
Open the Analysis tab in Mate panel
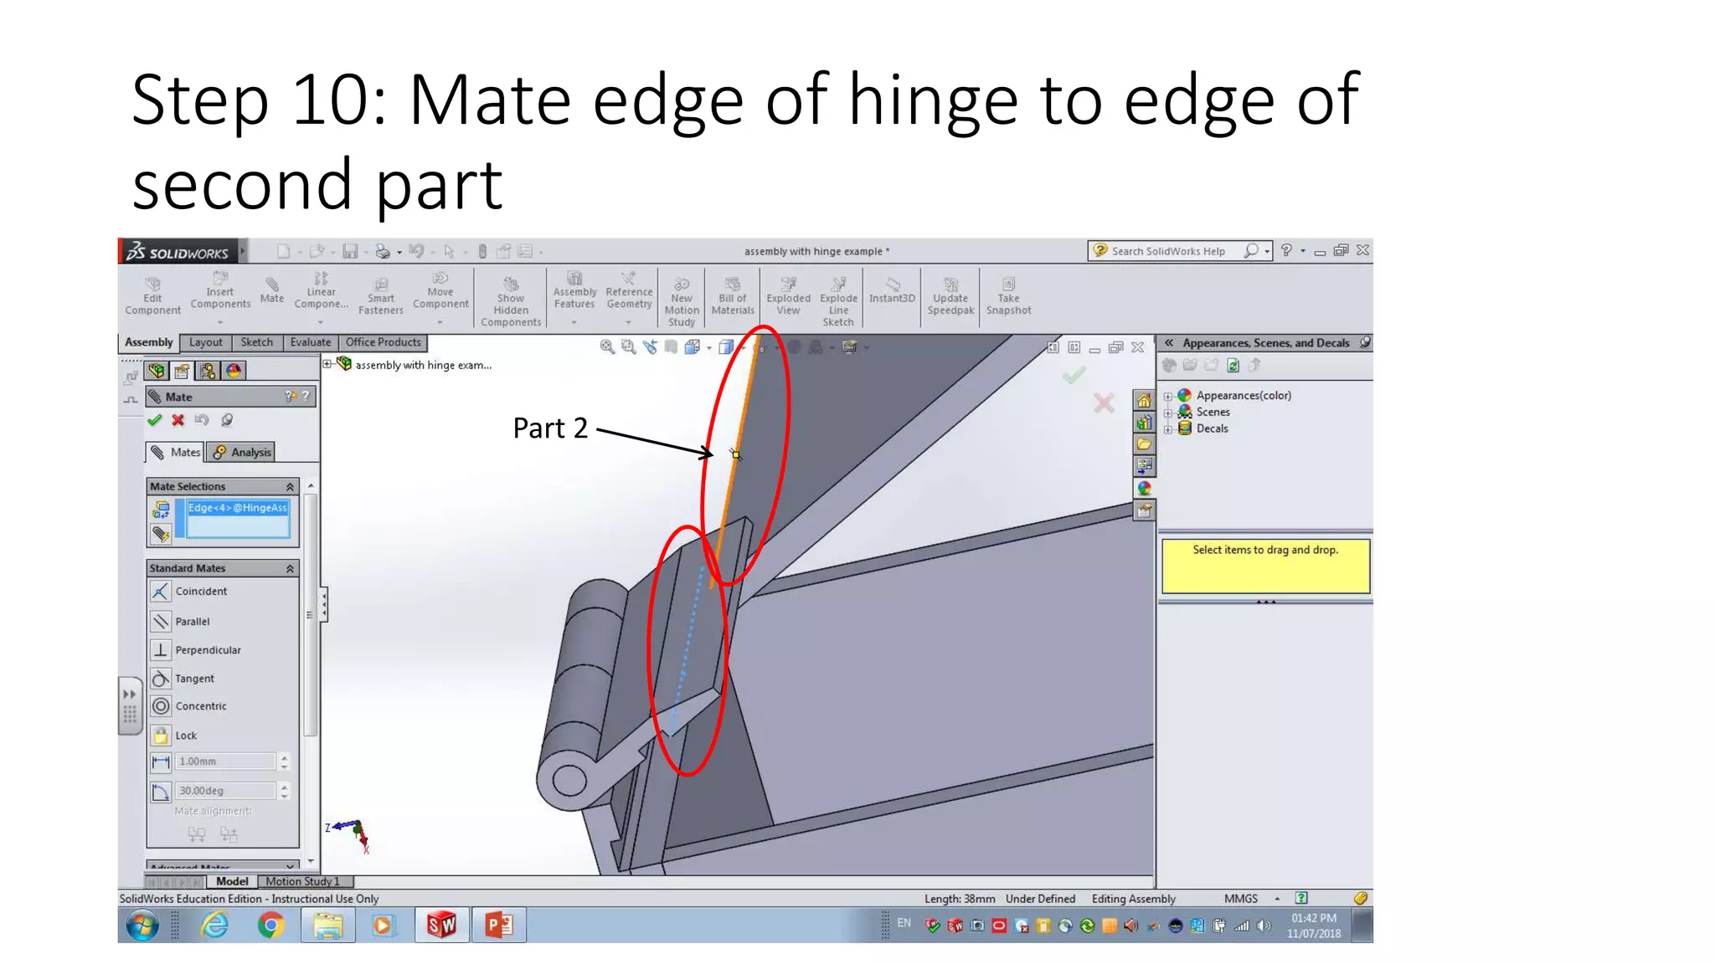point(242,452)
